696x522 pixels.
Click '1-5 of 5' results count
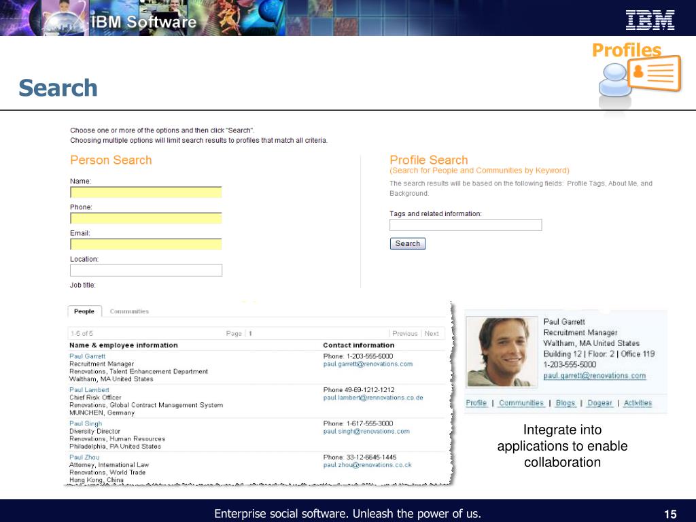point(82,333)
